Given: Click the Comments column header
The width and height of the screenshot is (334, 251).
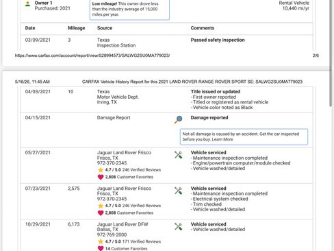Looking at the screenshot, I should 203,28.
